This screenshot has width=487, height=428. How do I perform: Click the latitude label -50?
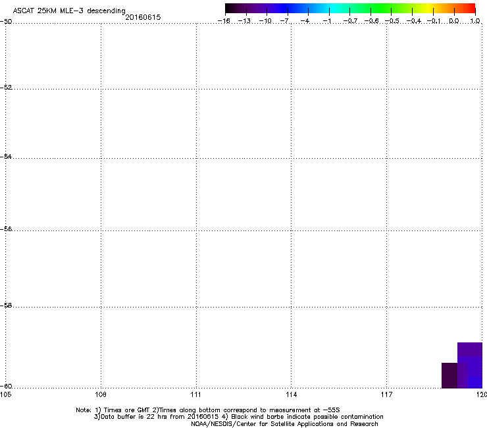pos(6,22)
